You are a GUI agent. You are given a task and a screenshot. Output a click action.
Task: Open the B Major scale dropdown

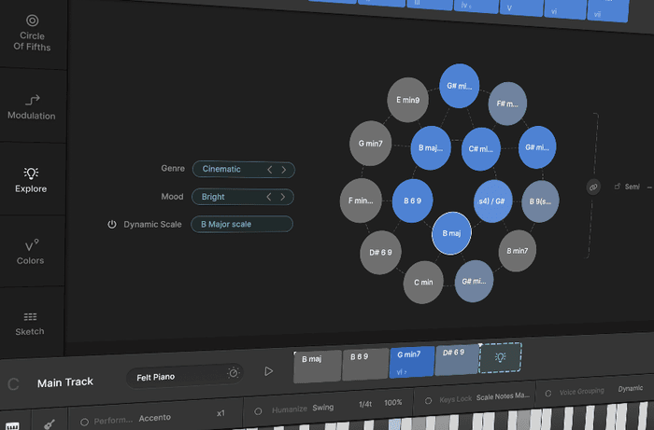(x=242, y=225)
